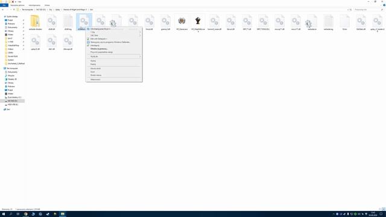
Task: Open Właściwości from the context menu
Action: (x=114, y=80)
